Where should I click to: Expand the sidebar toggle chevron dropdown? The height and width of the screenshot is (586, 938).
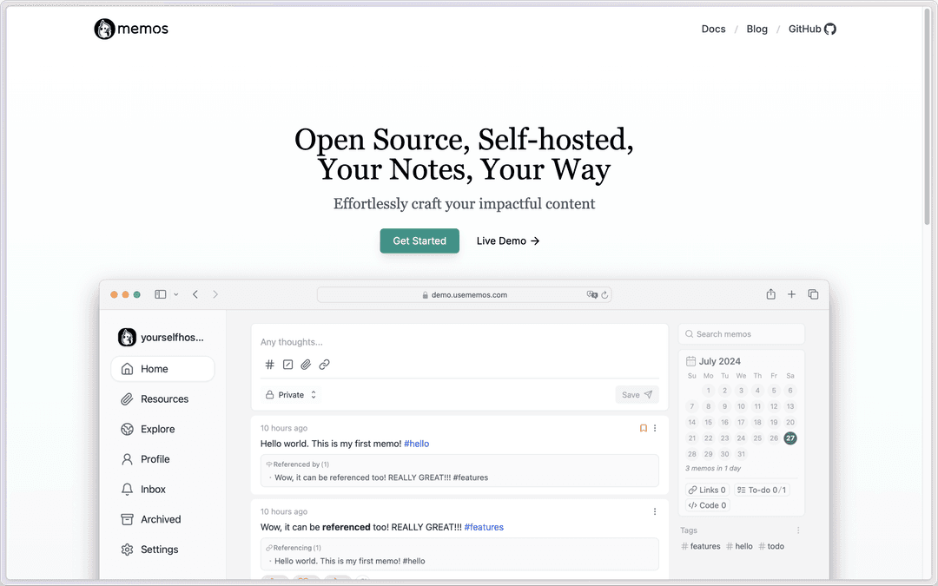(x=176, y=294)
